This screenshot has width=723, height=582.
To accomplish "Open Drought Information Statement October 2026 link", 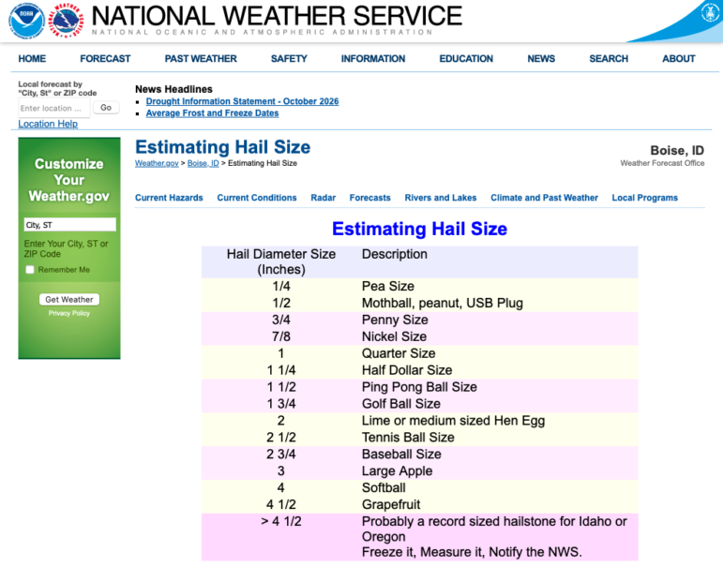I will [242, 101].
